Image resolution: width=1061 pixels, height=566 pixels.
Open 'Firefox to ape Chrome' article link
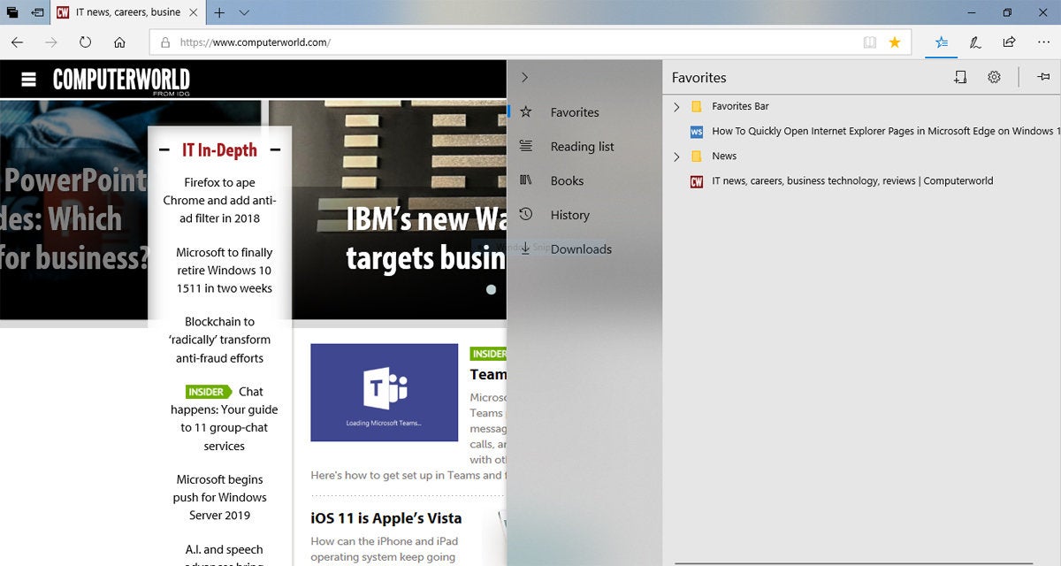[x=220, y=200]
